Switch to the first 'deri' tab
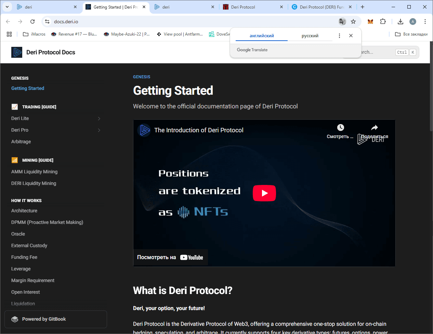The width and height of the screenshot is (433, 334). (47, 7)
